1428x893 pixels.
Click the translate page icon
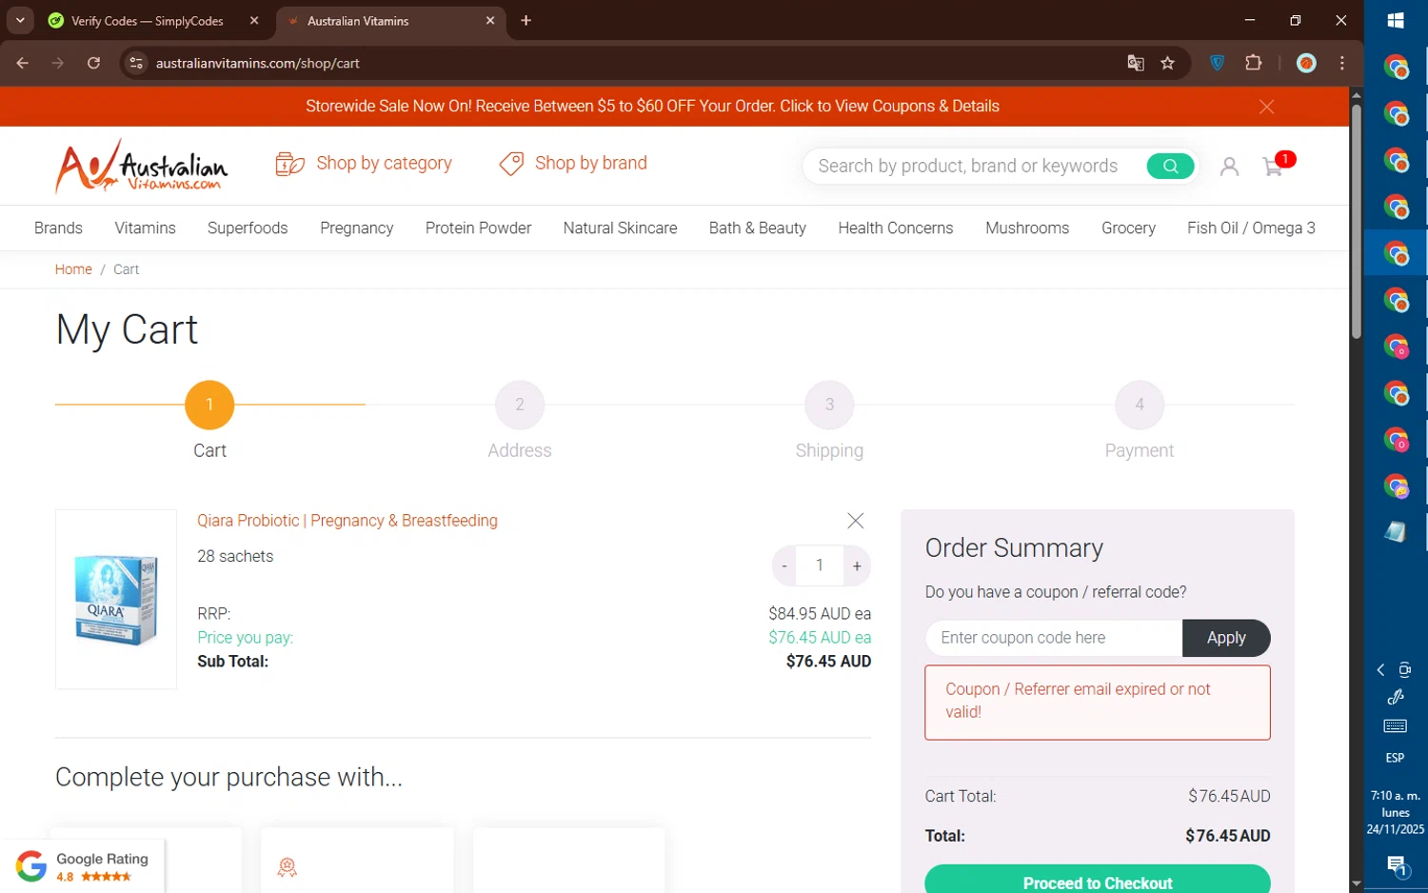pyautogui.click(x=1135, y=64)
